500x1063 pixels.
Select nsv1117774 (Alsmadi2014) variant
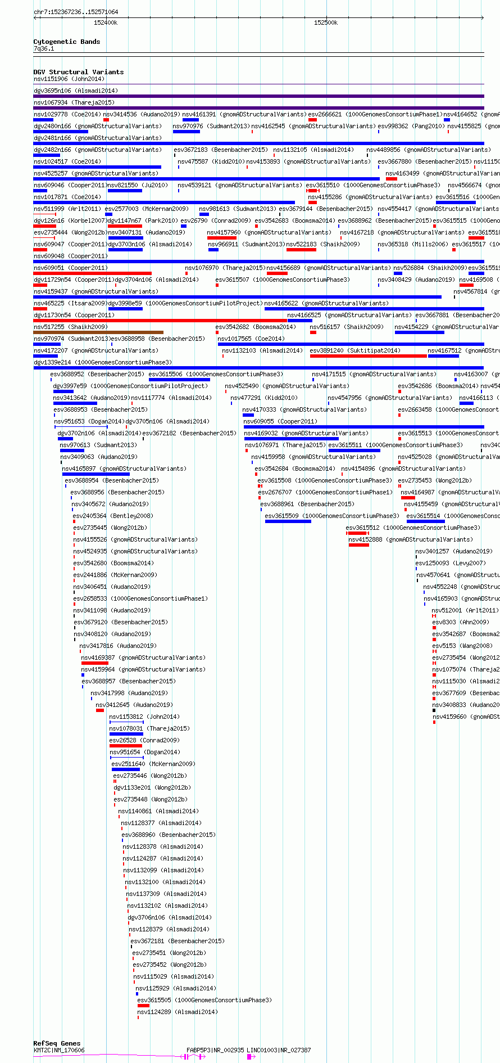click(172, 398)
